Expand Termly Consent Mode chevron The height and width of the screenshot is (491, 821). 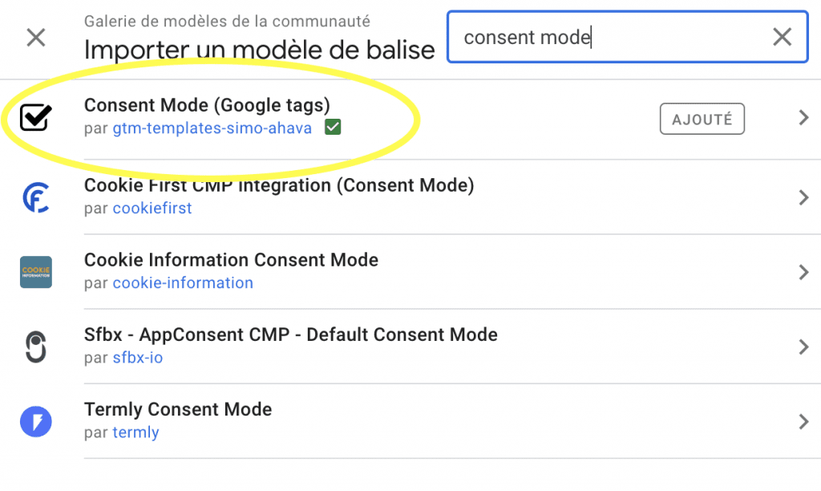[803, 421]
